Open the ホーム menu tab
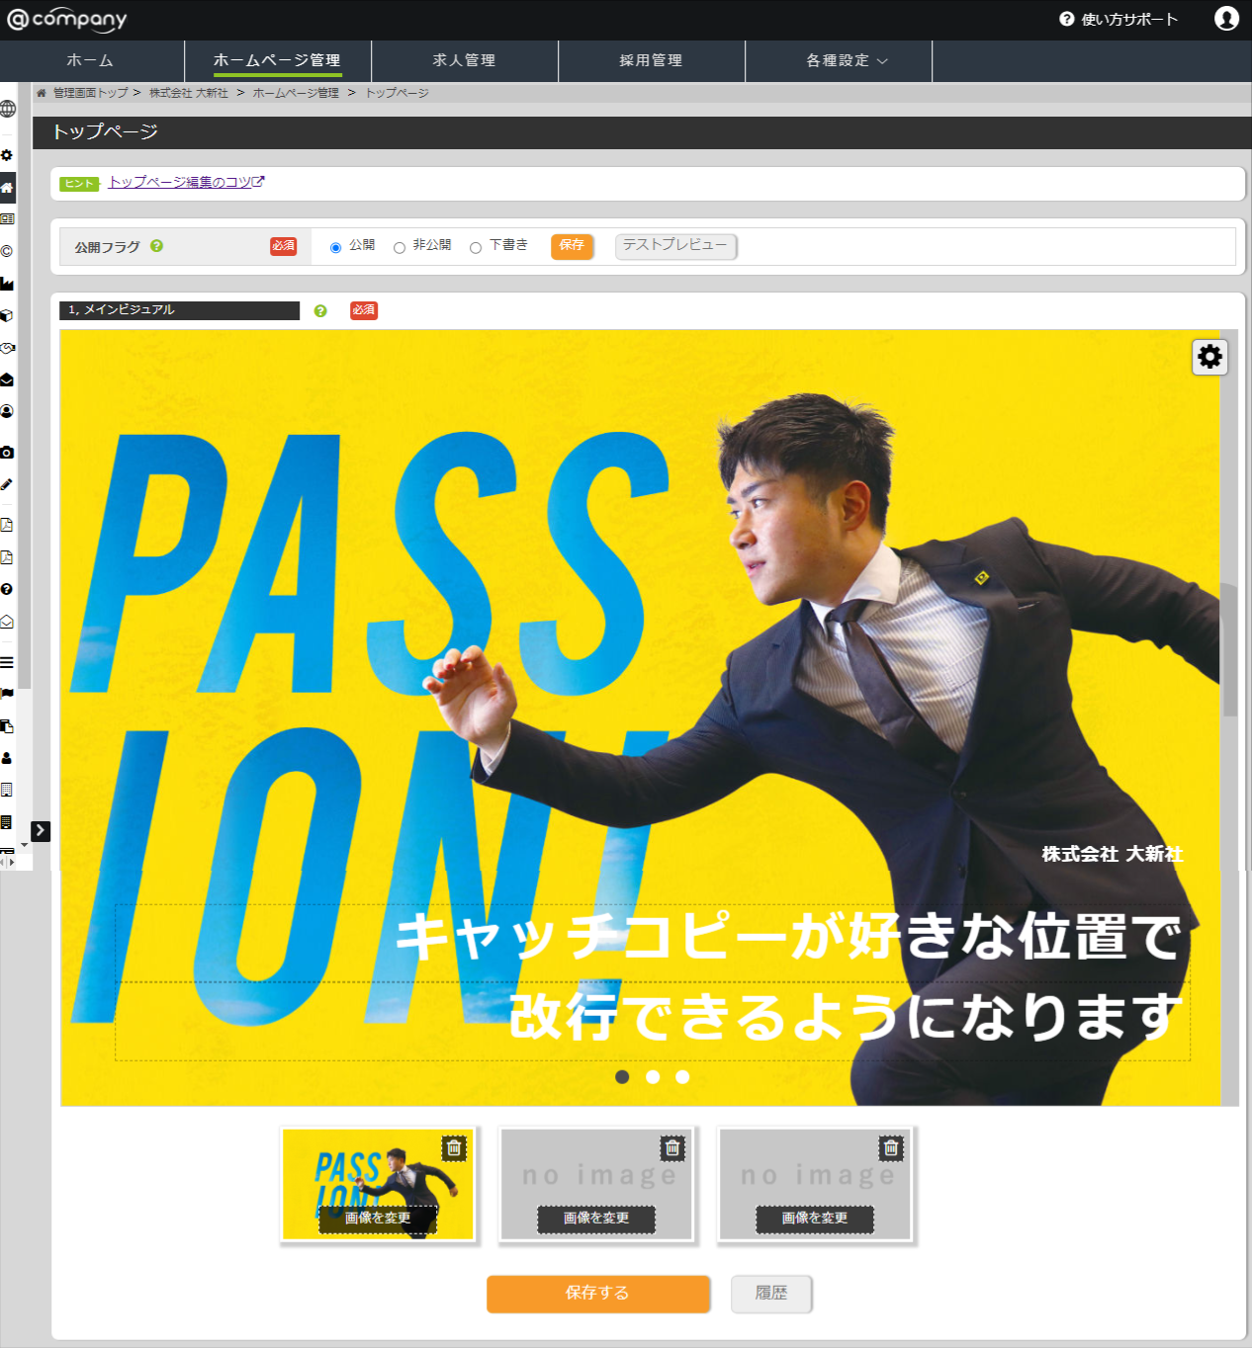Image resolution: width=1252 pixels, height=1348 pixels. pos(92,60)
